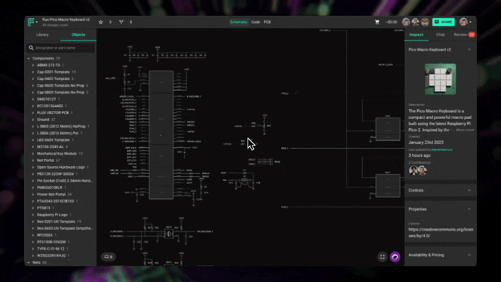Open dropdown arrow next to Flux logo
Viewport: 501px width, 282px height.
click(36, 22)
